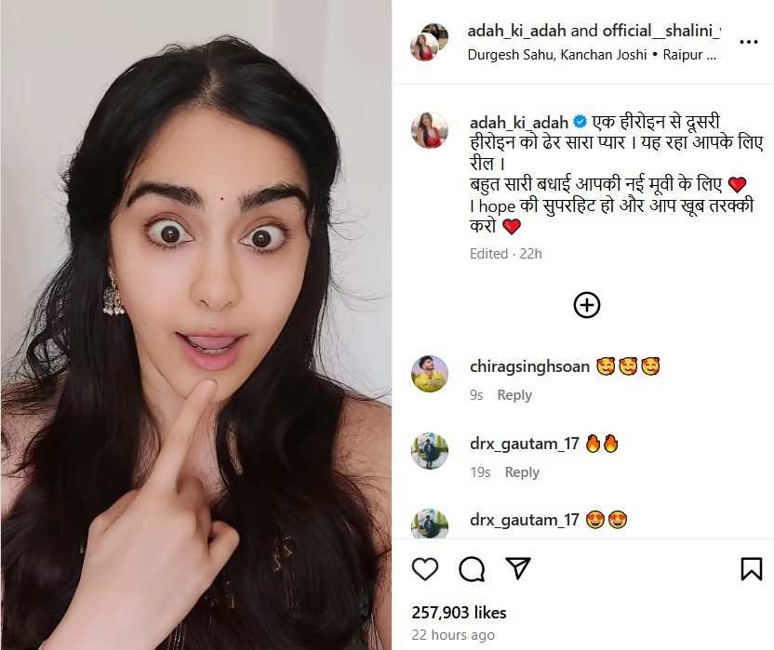Click verified badge next to adah_ki_adah
The width and height of the screenshot is (774, 650).
point(580,122)
